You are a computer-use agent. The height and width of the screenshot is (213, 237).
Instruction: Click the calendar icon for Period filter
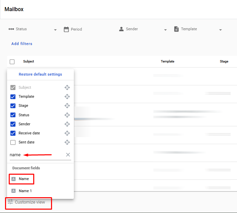pos(66,29)
